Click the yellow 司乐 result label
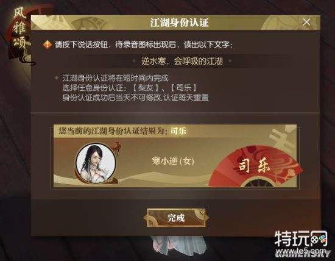The height and width of the screenshot is (261, 335). (x=178, y=131)
